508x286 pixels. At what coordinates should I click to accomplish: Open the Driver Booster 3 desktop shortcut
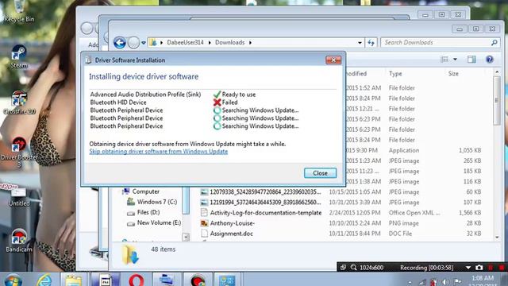tap(19, 153)
